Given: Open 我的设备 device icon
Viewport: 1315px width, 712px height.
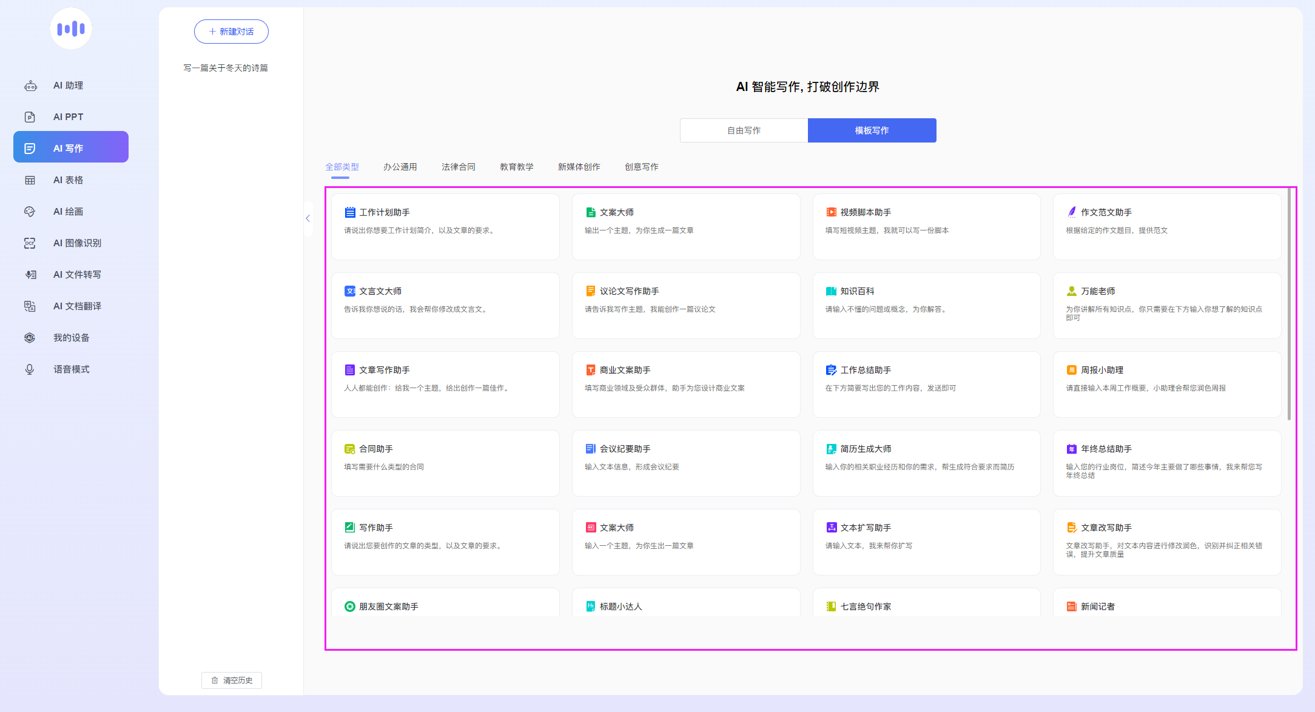Looking at the screenshot, I should pos(30,338).
